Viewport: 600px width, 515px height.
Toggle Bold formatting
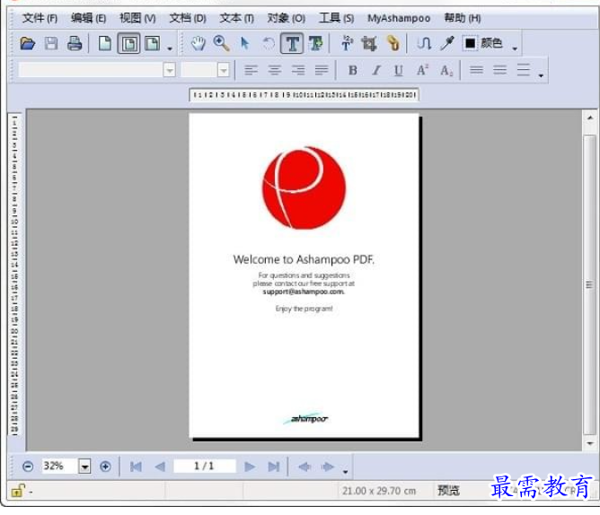pos(353,70)
